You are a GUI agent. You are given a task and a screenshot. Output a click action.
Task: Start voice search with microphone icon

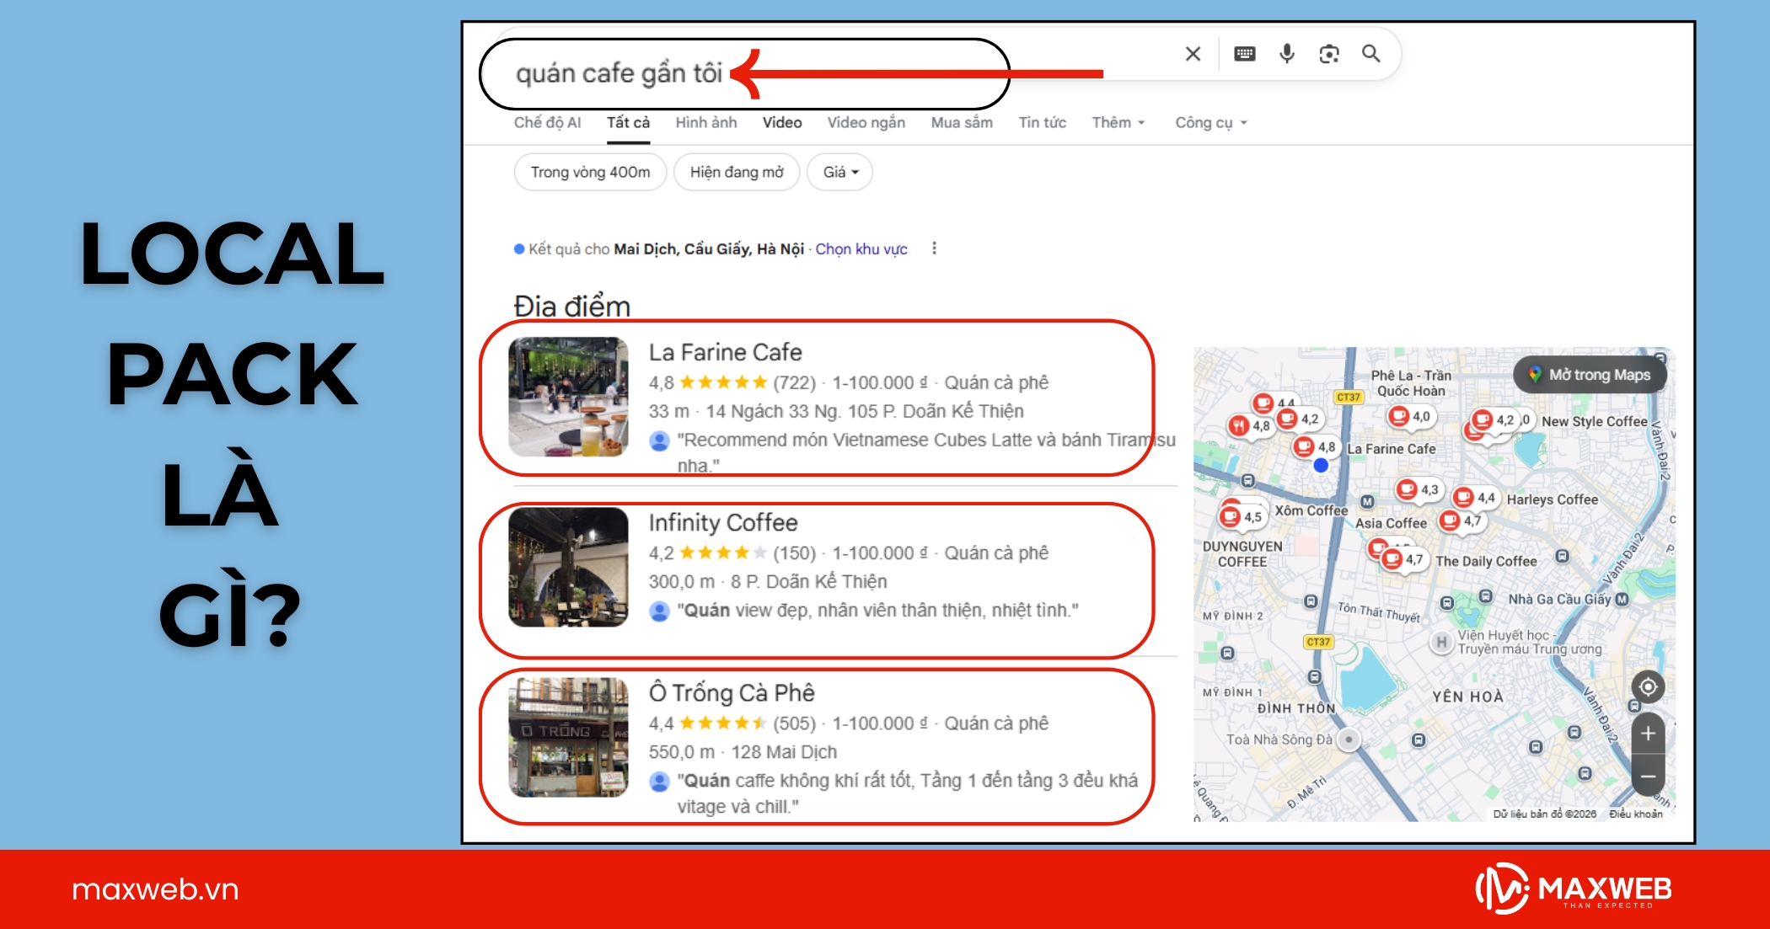coord(1287,55)
